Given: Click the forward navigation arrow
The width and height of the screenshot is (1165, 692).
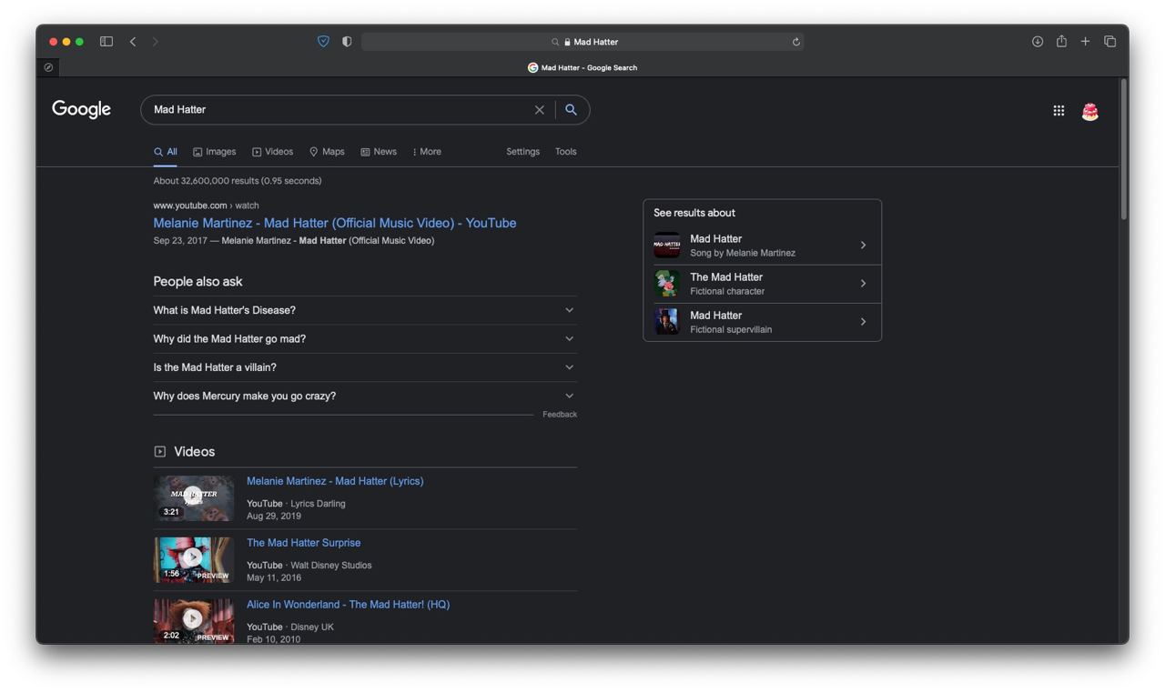Looking at the screenshot, I should coord(156,42).
